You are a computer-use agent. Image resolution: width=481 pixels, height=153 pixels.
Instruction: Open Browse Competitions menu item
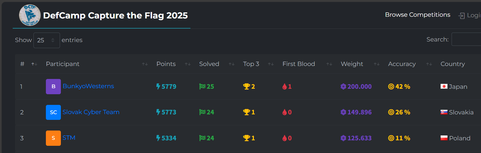[x=418, y=15]
